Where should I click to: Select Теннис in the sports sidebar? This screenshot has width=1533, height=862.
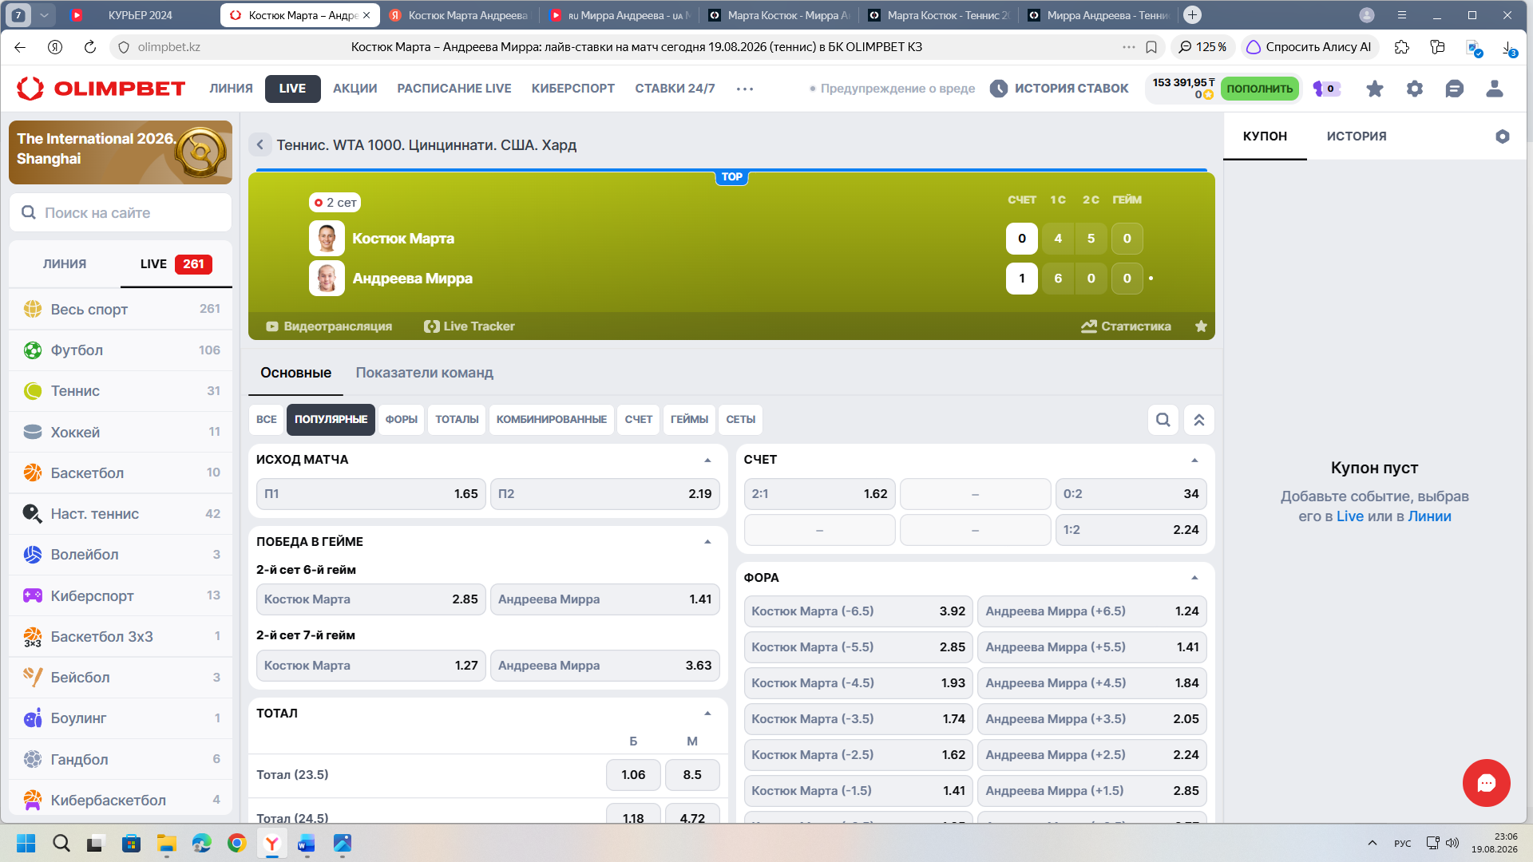tap(121, 391)
